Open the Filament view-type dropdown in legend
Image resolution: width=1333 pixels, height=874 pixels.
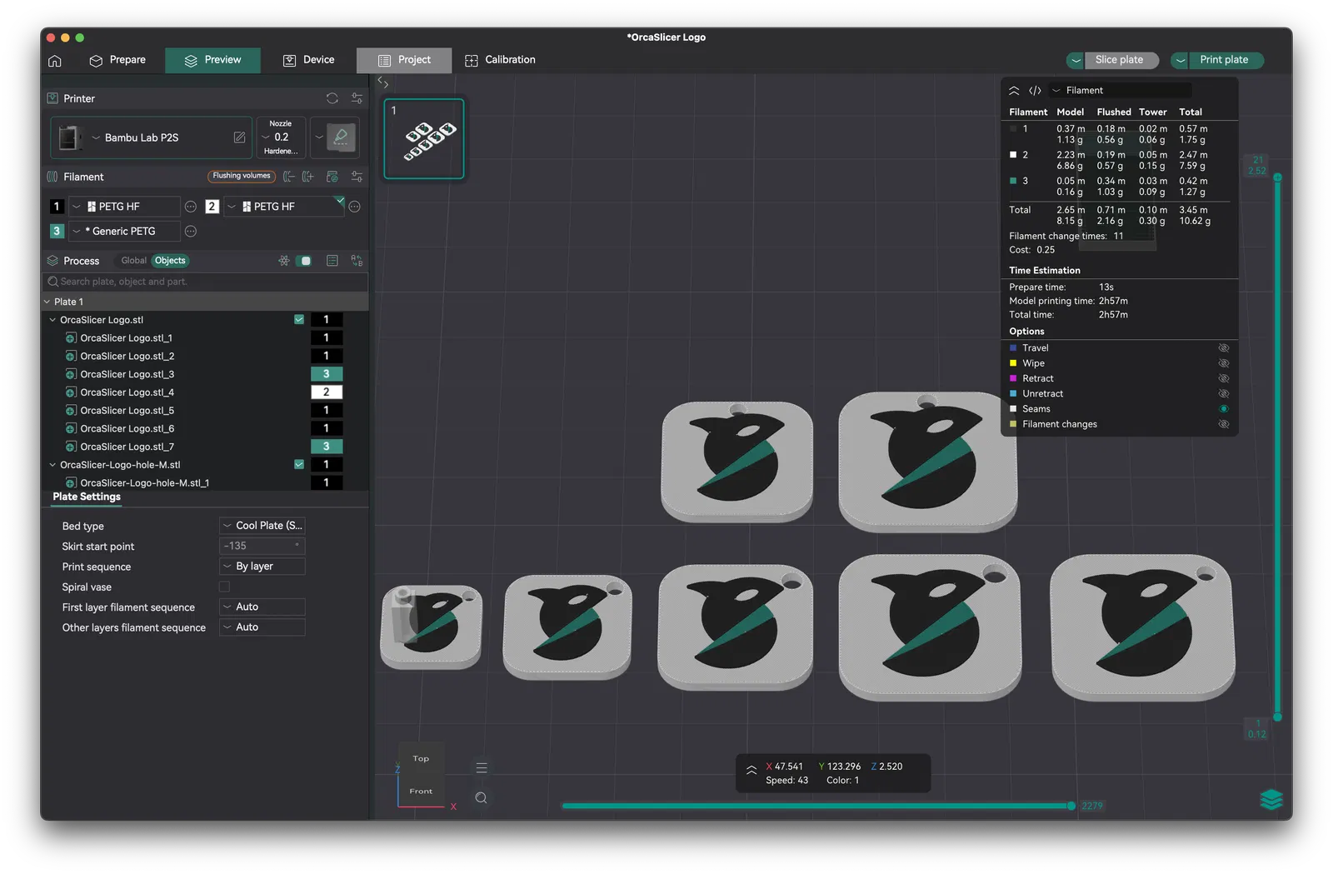pyautogui.click(x=1121, y=91)
